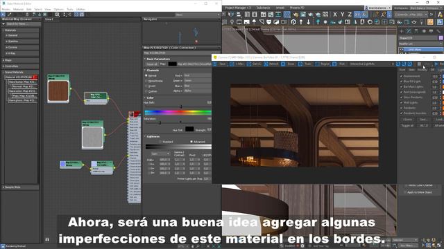Click the stop render square icon in frame buffer
The image size is (444, 249).
(419, 64)
